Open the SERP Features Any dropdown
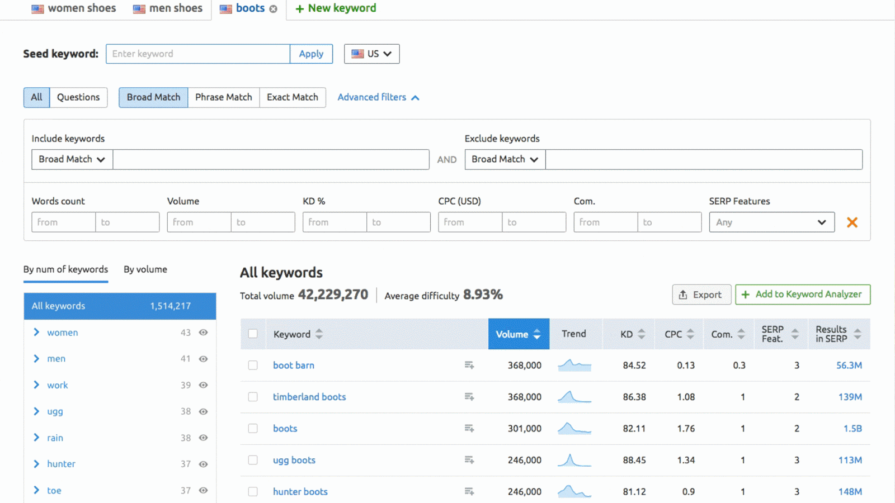The width and height of the screenshot is (895, 503). point(772,222)
